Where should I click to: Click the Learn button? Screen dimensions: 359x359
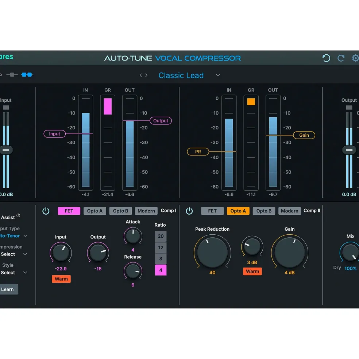[8, 289]
